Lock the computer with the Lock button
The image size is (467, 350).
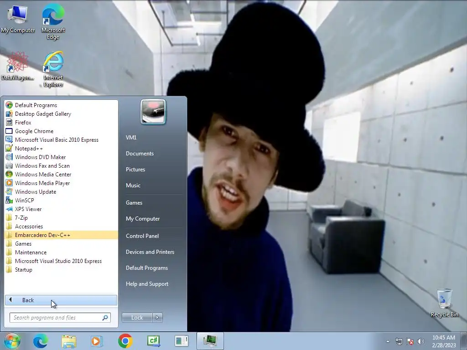pos(137,318)
